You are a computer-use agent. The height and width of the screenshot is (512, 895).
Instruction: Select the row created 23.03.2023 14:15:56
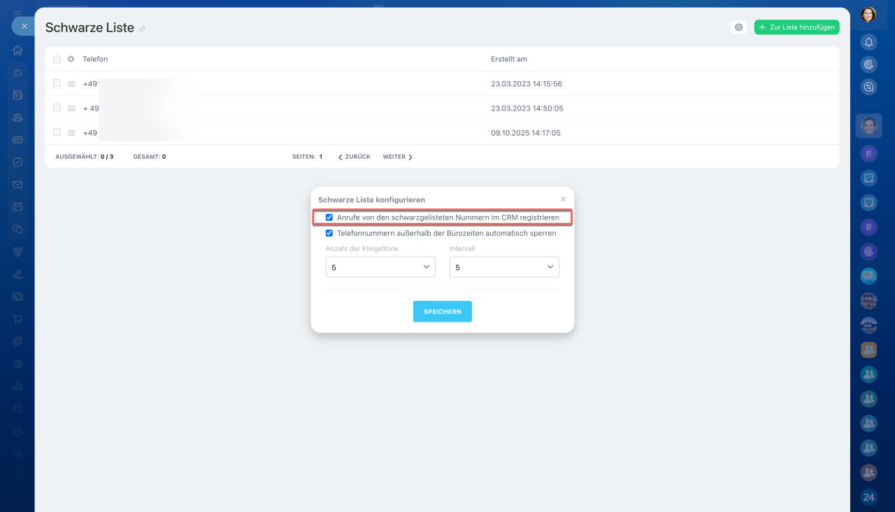(57, 83)
